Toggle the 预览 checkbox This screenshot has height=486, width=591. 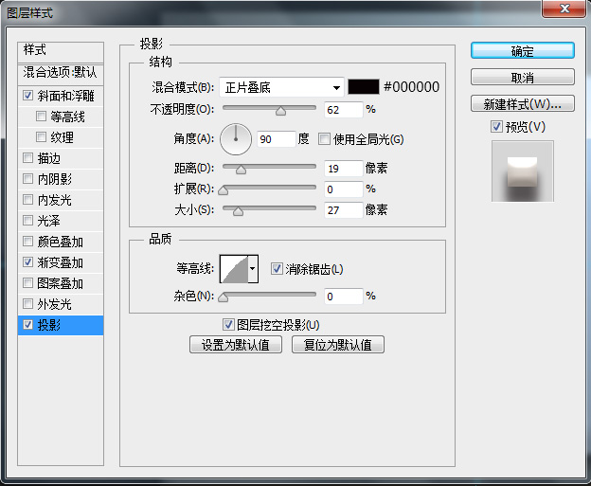tap(497, 127)
